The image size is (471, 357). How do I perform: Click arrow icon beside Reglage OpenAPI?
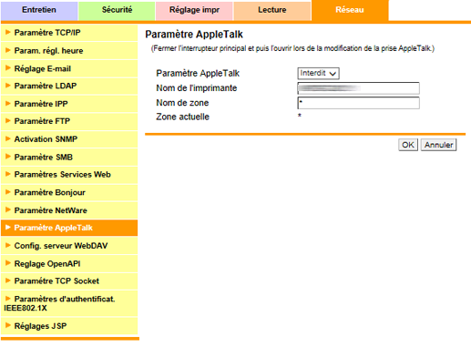[8, 263]
